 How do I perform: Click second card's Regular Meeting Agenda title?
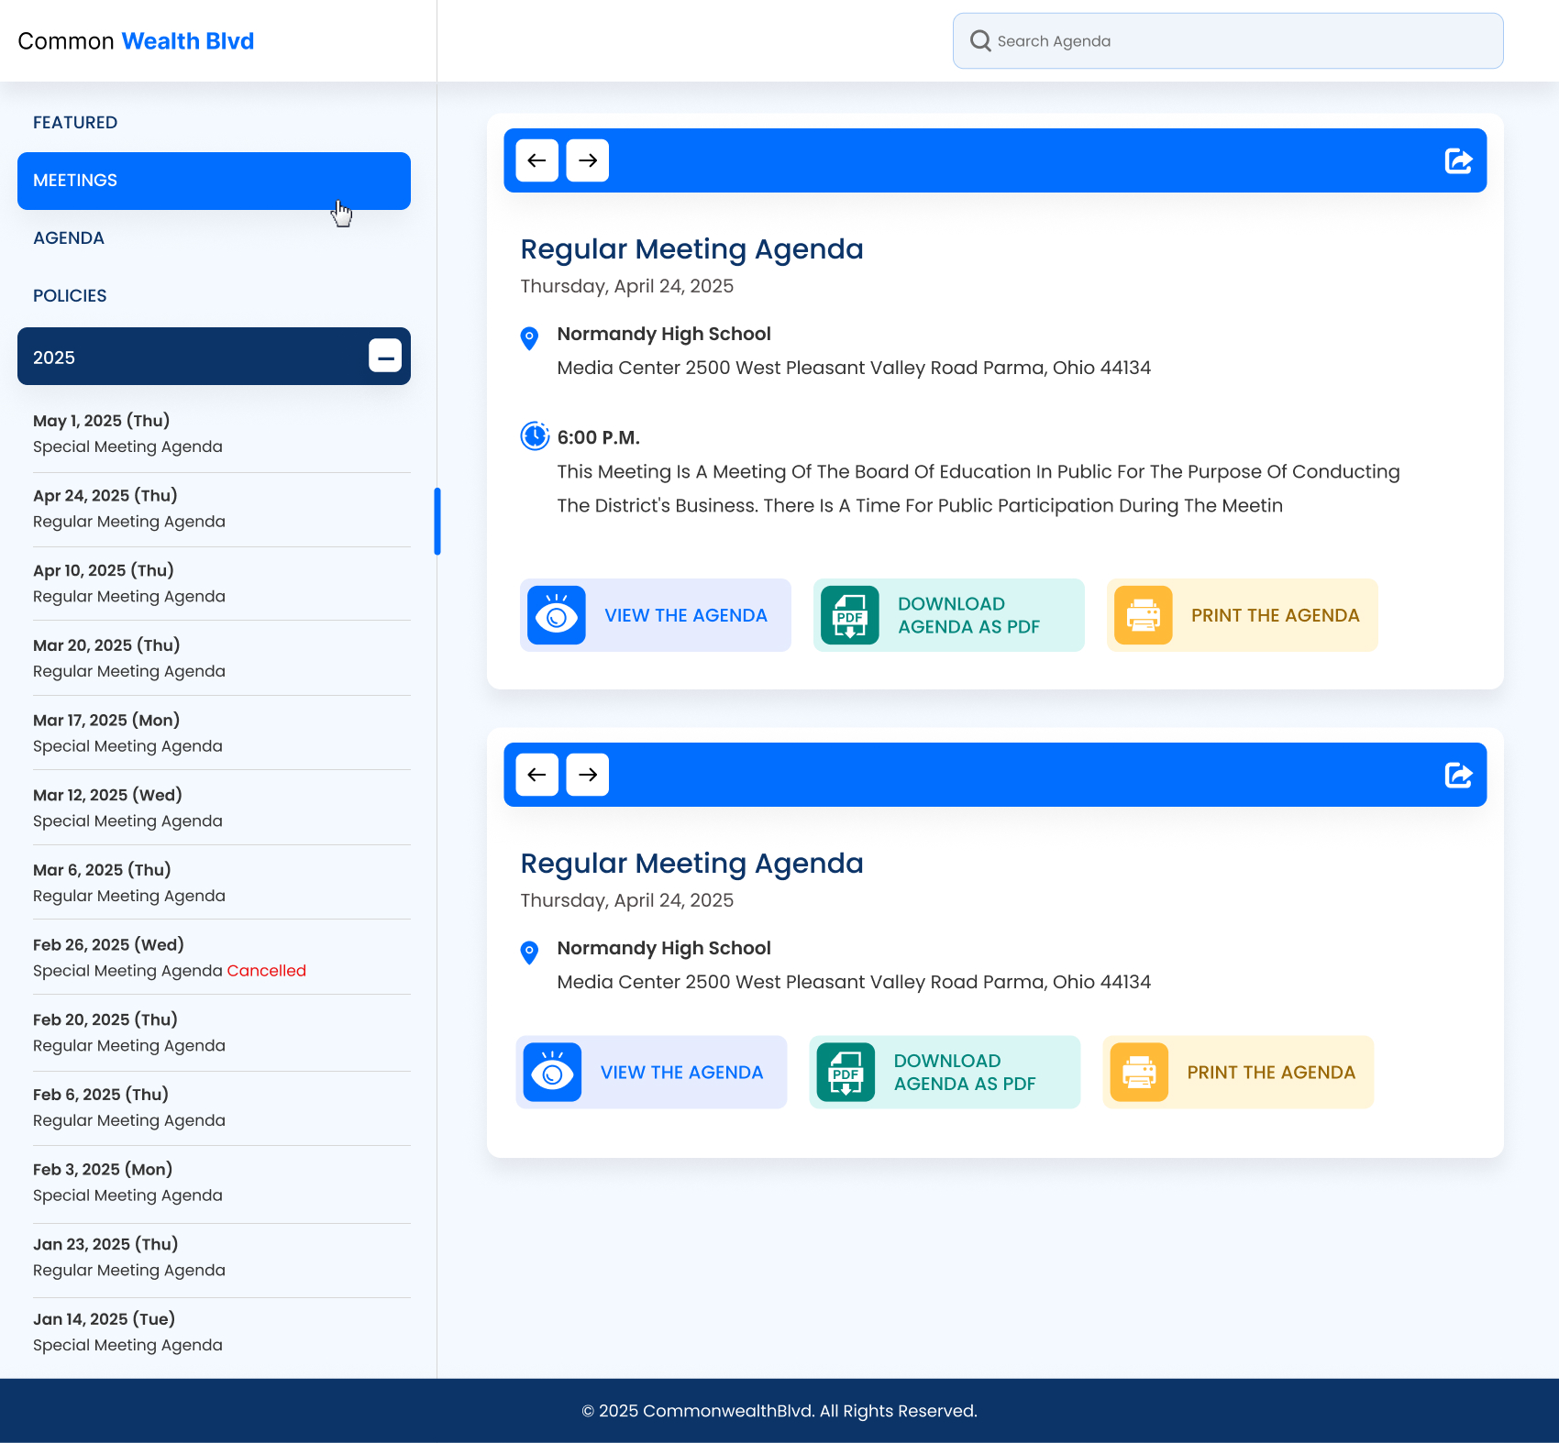[x=691, y=864]
